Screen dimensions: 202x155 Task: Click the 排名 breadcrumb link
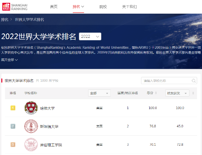pos(4,20)
